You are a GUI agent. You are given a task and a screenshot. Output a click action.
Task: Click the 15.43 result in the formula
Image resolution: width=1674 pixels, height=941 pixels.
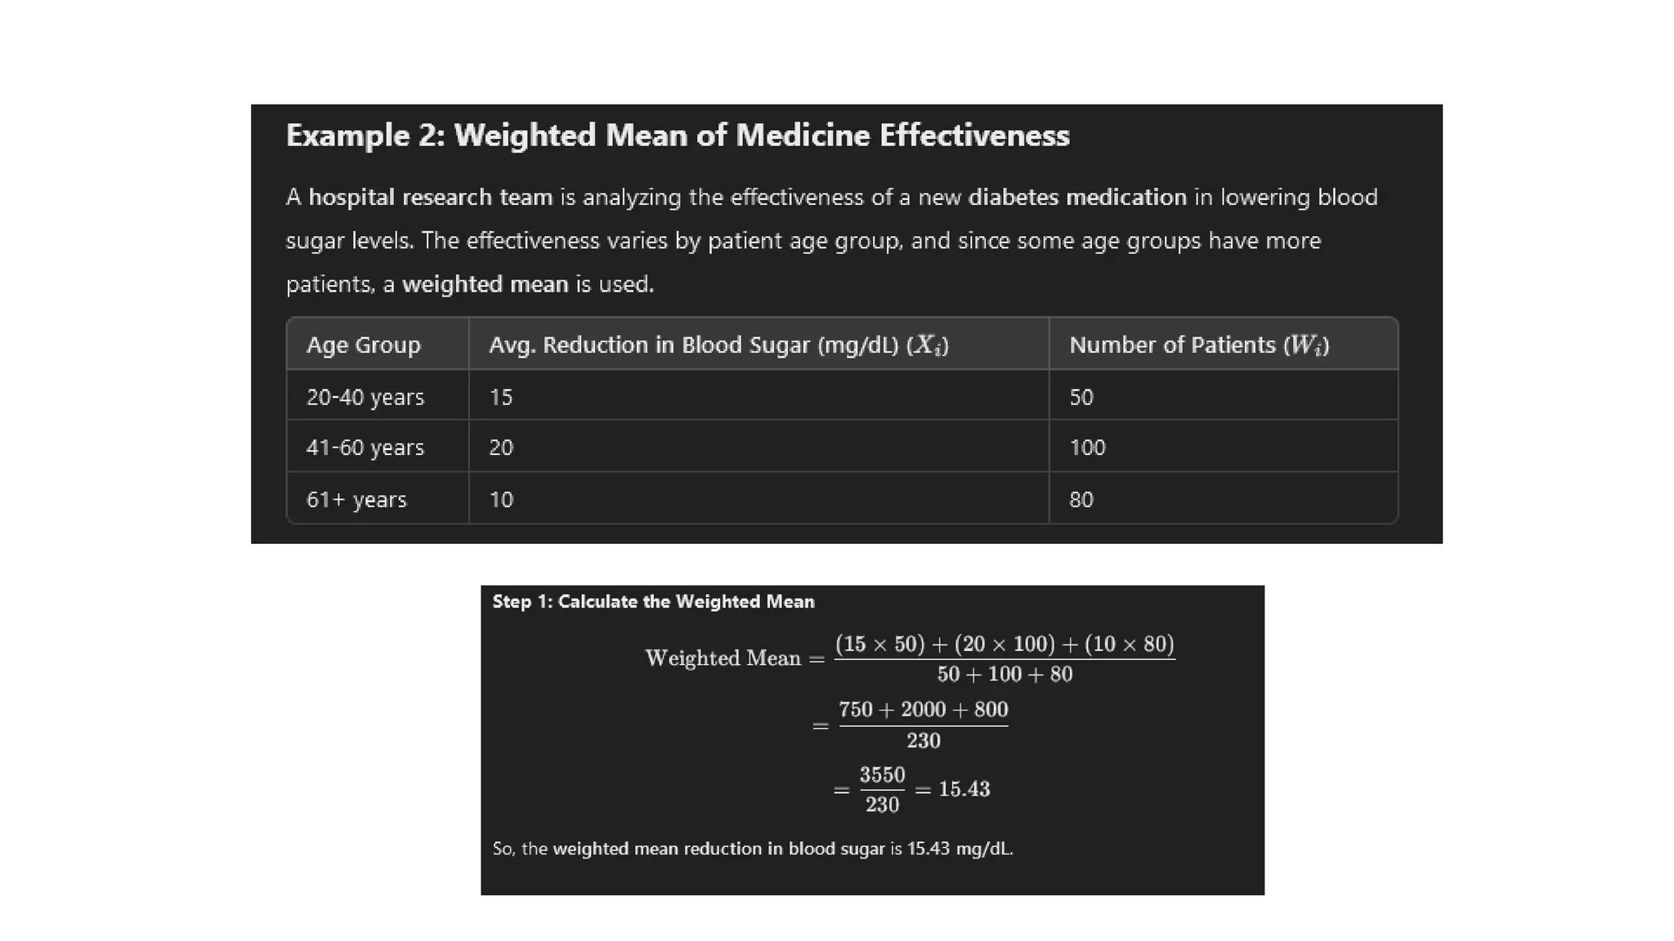pos(964,789)
